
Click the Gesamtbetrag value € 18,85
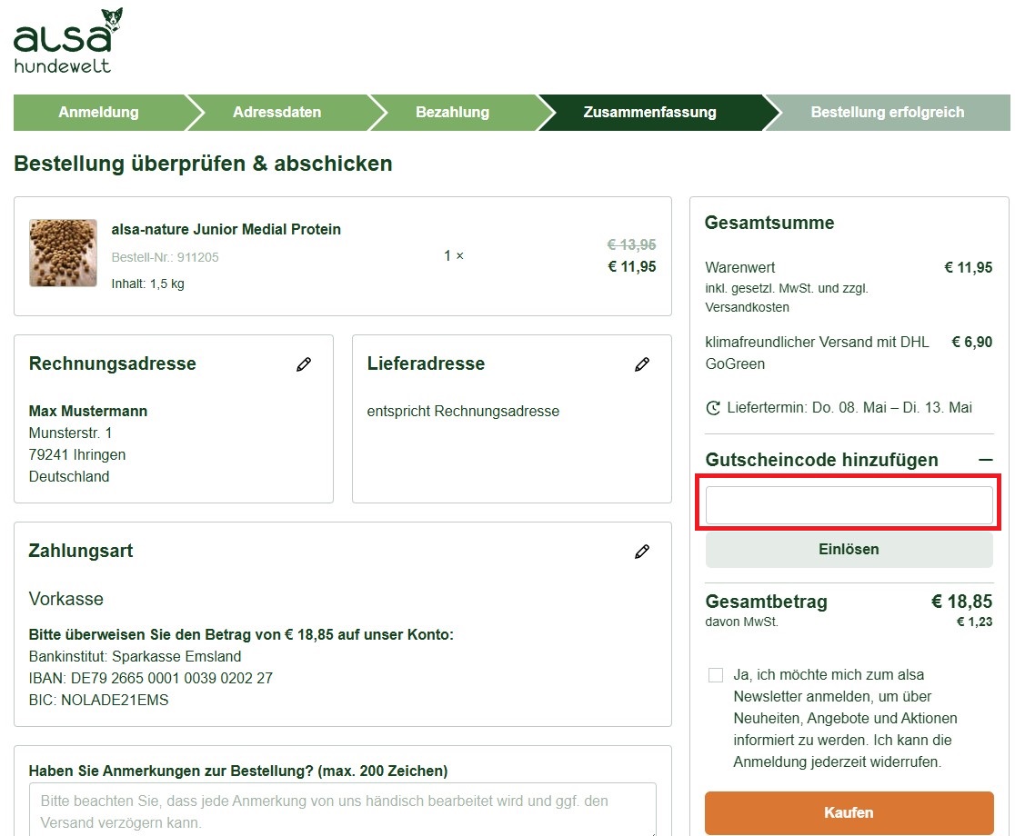(x=961, y=602)
